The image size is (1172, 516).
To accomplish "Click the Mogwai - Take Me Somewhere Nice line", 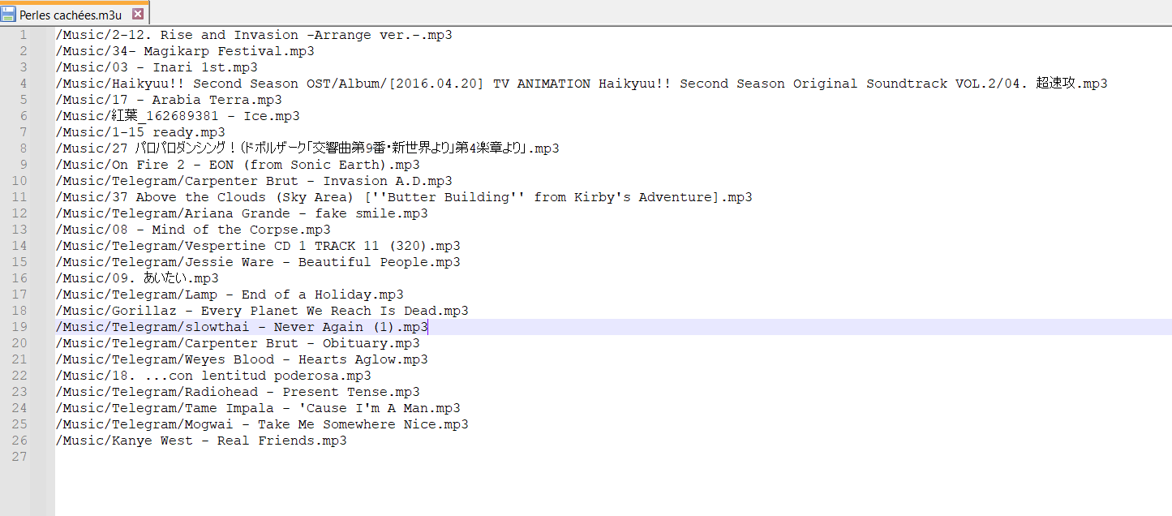I will (262, 424).
